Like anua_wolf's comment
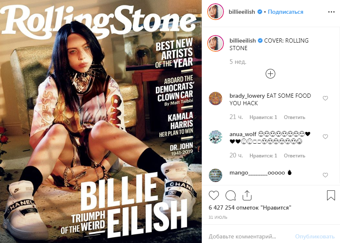The image size is (340, 243). coord(325,137)
